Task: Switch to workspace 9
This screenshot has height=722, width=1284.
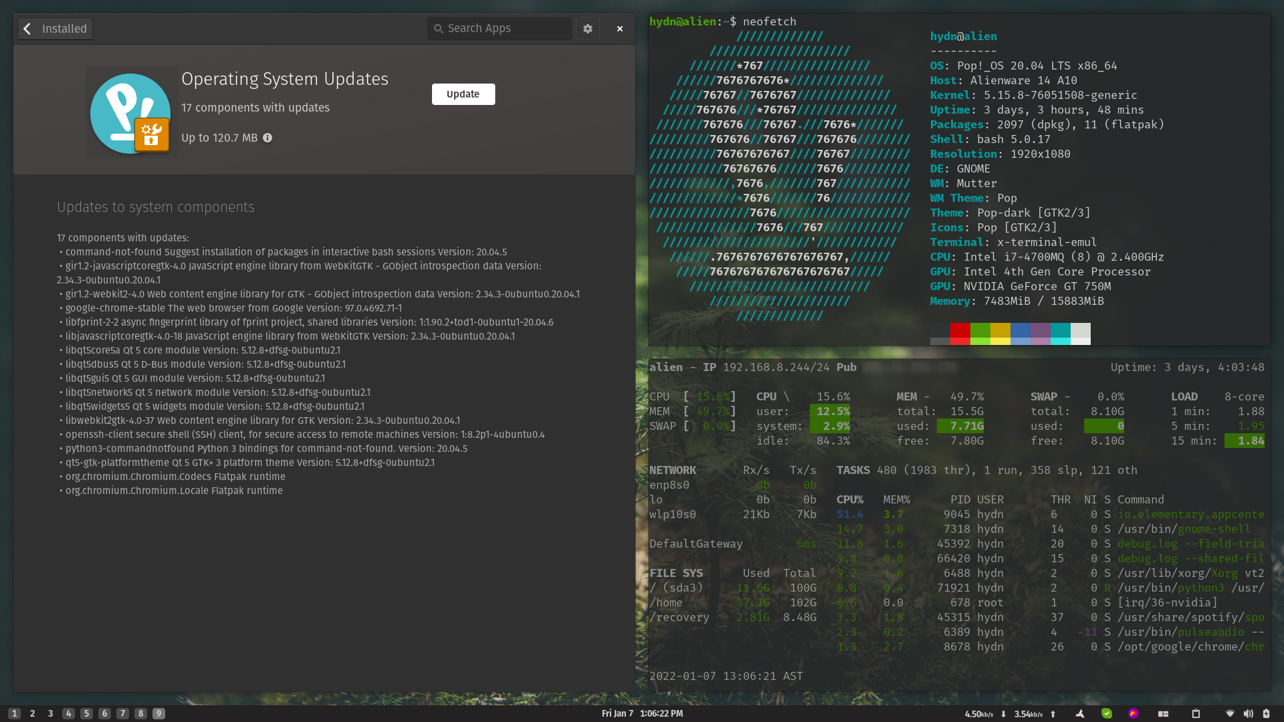Action: pyautogui.click(x=158, y=713)
